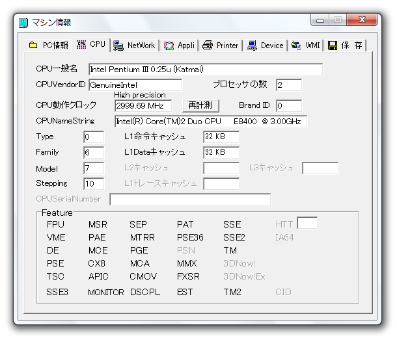Click the MMX feature label
The height and width of the screenshot is (340, 397).
(187, 263)
